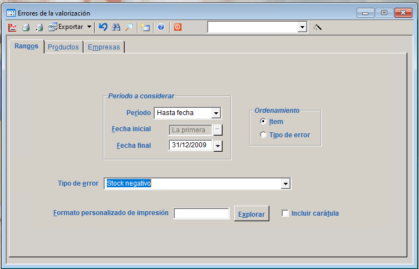This screenshot has height=269, width=419.
Task: Click the PDF export icon in toolbar
Action: point(13,27)
